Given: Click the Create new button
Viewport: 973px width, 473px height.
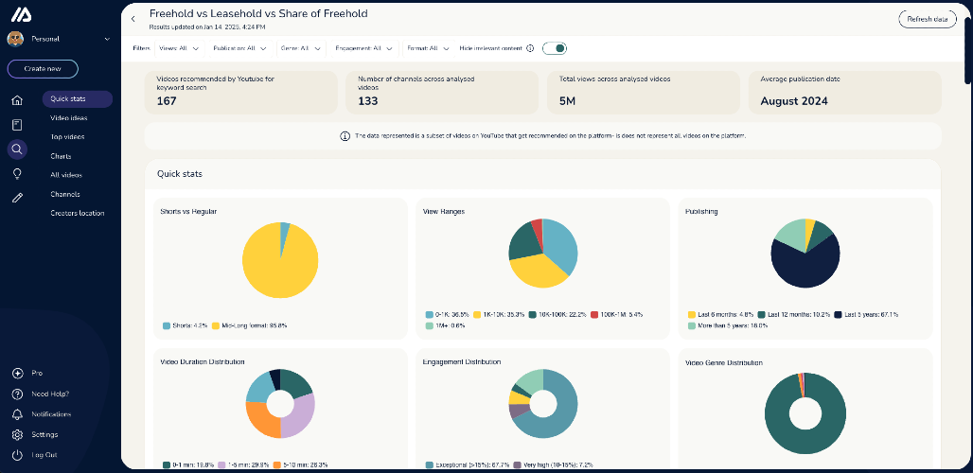Looking at the screenshot, I should (x=43, y=69).
